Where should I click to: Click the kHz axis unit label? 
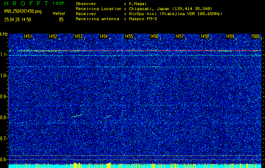4,34
